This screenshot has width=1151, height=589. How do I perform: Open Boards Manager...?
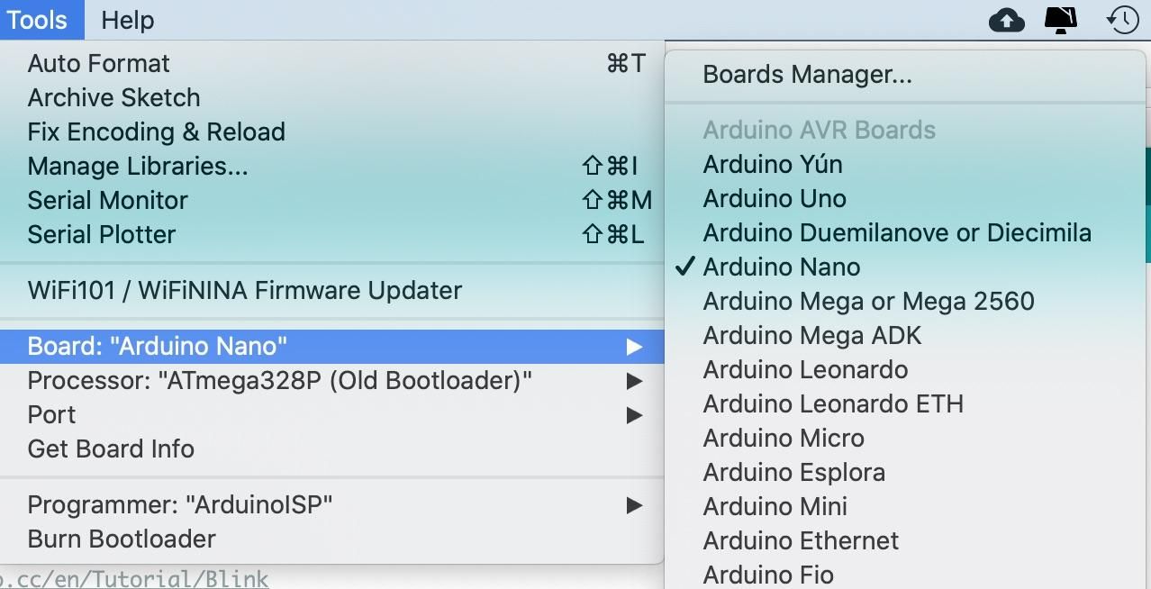coord(807,75)
